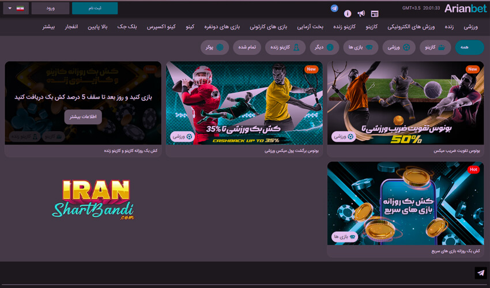Open بازی های کارتونی menu item
The height and width of the screenshot is (288, 490).
pos(268,27)
